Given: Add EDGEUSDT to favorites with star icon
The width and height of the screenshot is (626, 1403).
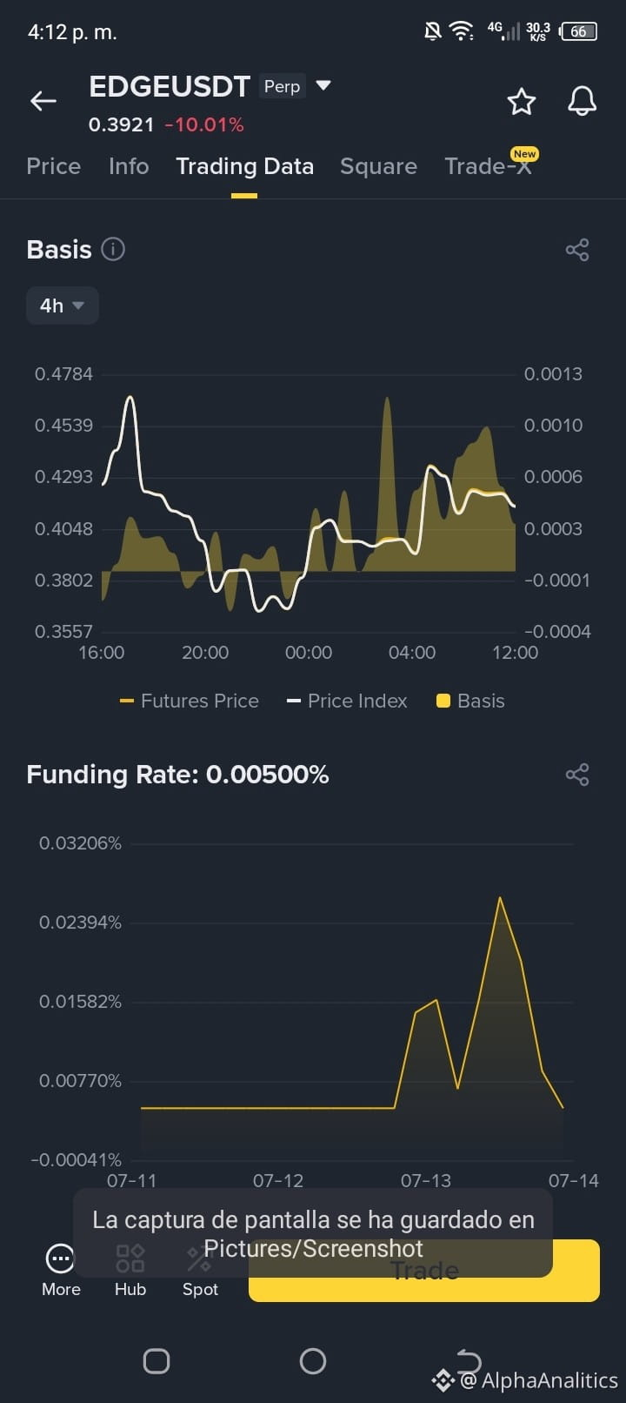Looking at the screenshot, I should (x=522, y=102).
